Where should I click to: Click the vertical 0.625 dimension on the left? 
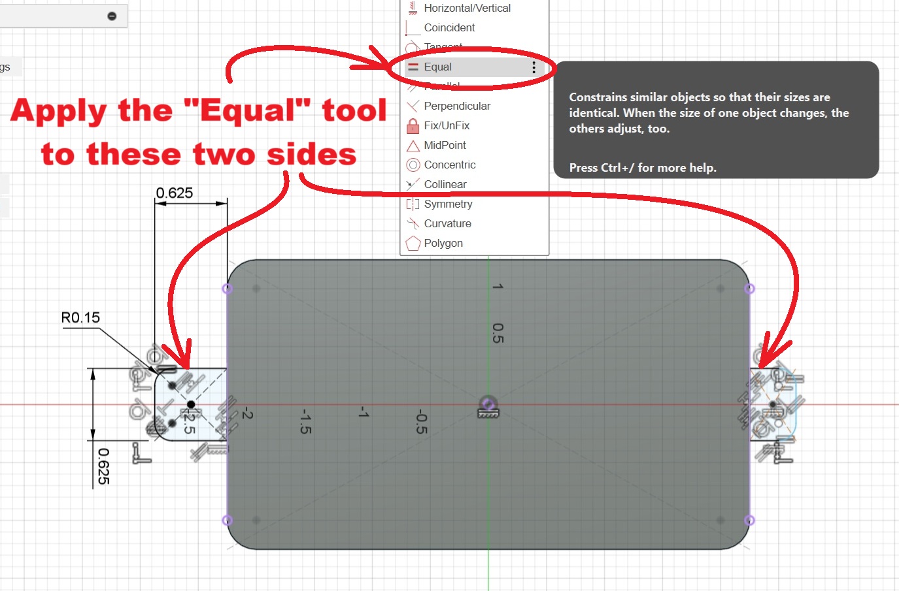tap(103, 466)
